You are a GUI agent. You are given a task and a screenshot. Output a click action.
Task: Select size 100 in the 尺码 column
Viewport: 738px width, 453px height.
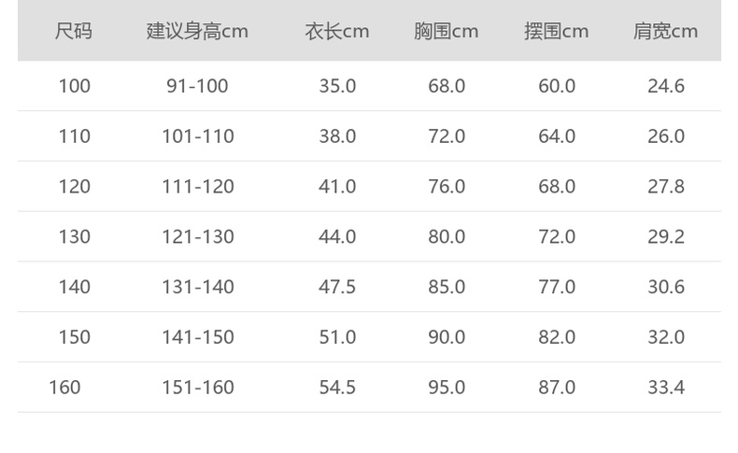pos(75,86)
